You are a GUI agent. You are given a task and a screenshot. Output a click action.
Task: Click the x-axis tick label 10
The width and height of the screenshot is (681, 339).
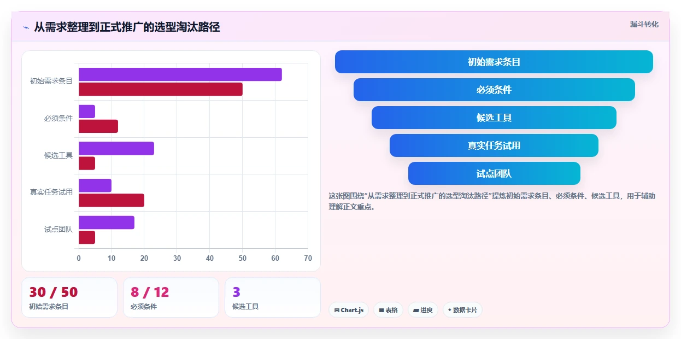pyautogui.click(x=111, y=258)
